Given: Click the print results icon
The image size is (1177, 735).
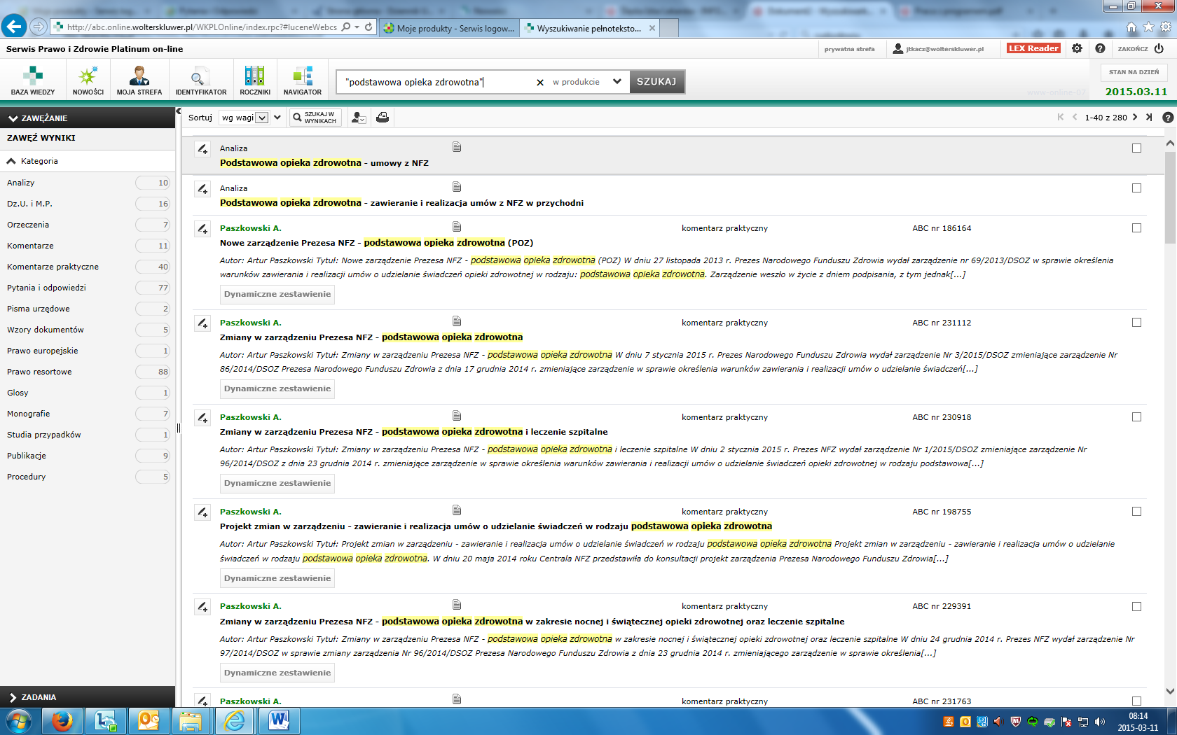Looking at the screenshot, I should (x=383, y=118).
